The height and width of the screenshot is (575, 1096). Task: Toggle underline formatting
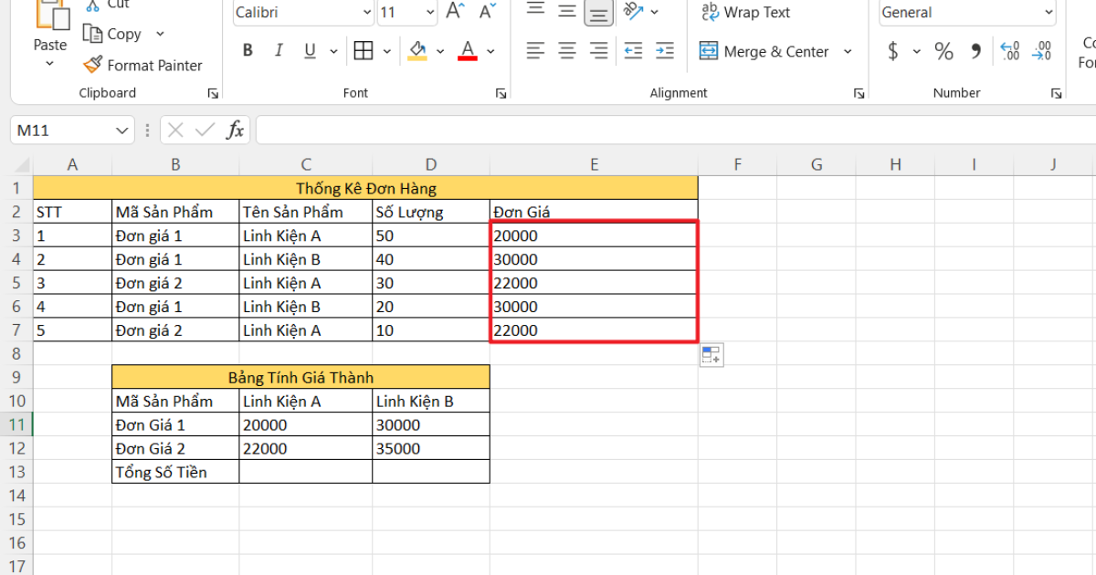coord(310,51)
